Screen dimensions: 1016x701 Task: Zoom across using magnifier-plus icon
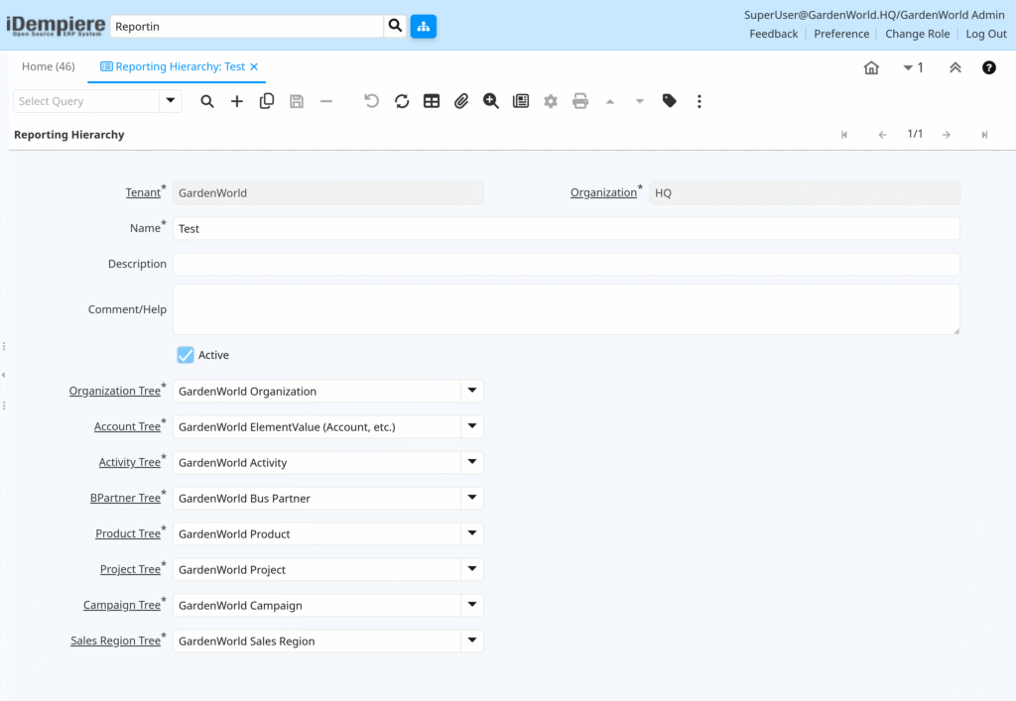pyautogui.click(x=490, y=101)
